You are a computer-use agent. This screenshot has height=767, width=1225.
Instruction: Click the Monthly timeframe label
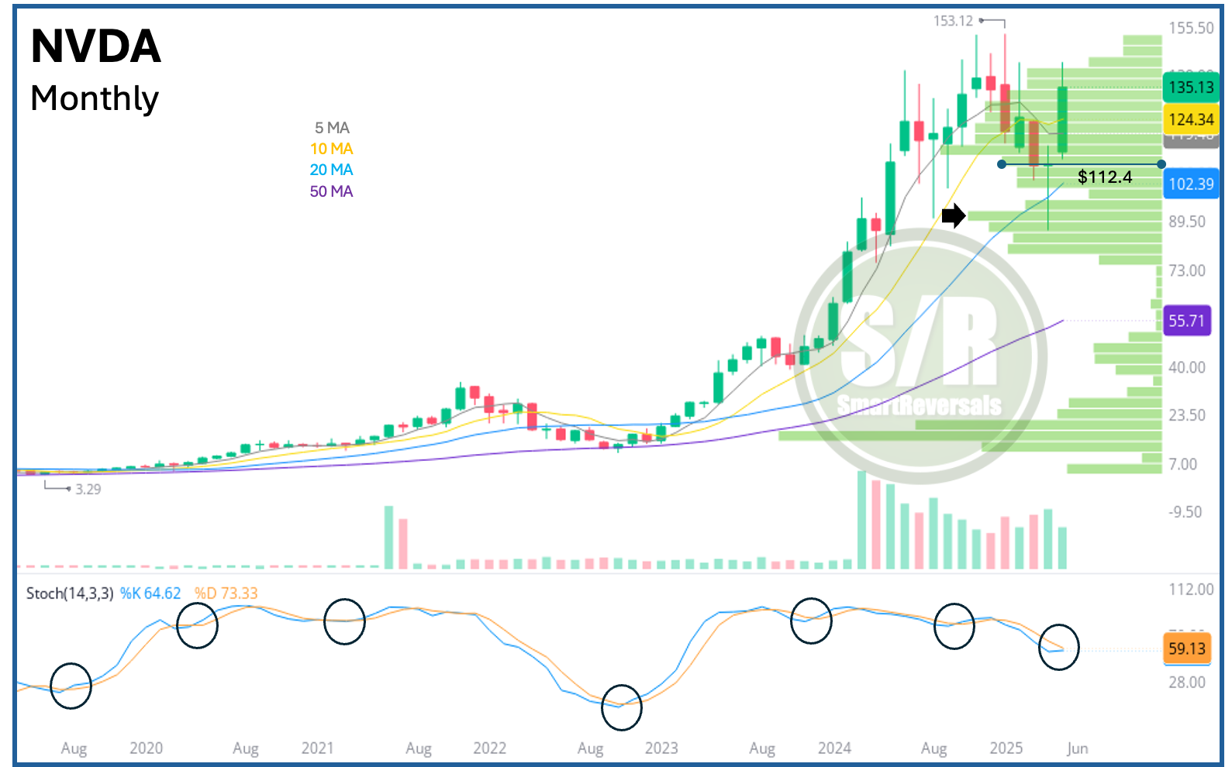pyautogui.click(x=95, y=98)
